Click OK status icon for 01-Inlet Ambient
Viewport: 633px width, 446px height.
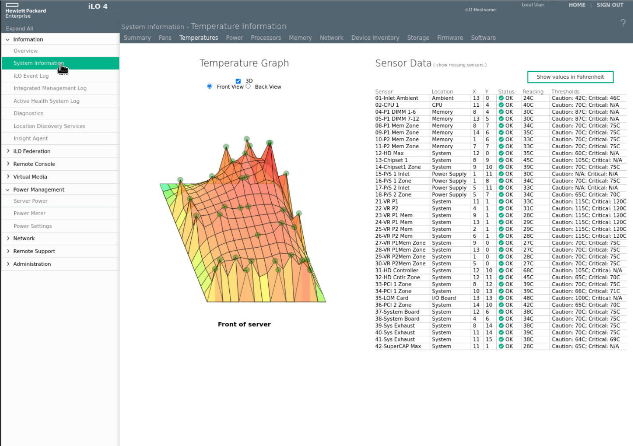(501, 98)
